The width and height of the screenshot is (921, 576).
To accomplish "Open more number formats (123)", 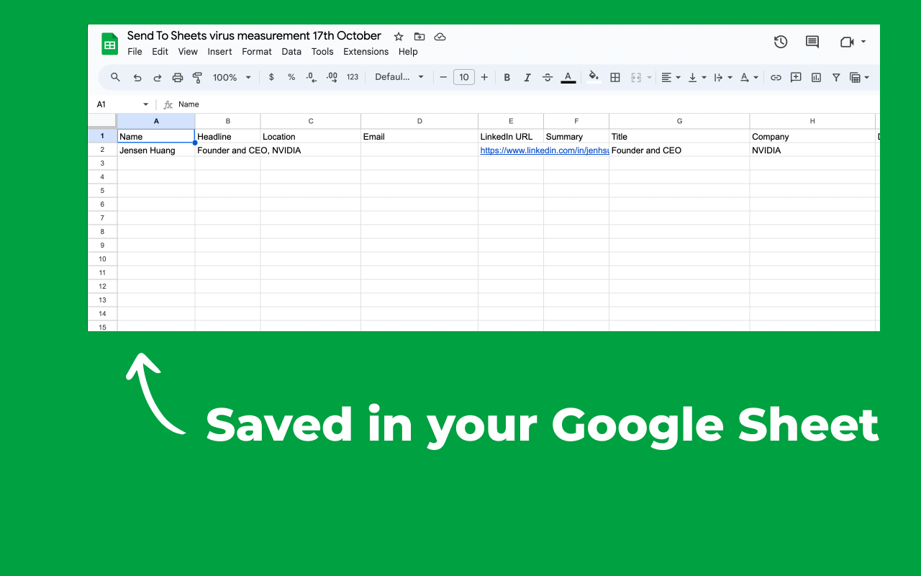I will tap(353, 77).
